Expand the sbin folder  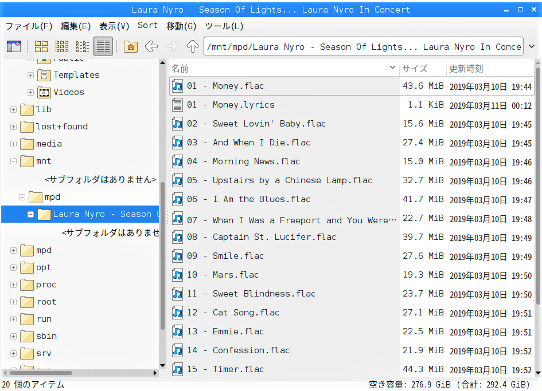pyautogui.click(x=14, y=336)
